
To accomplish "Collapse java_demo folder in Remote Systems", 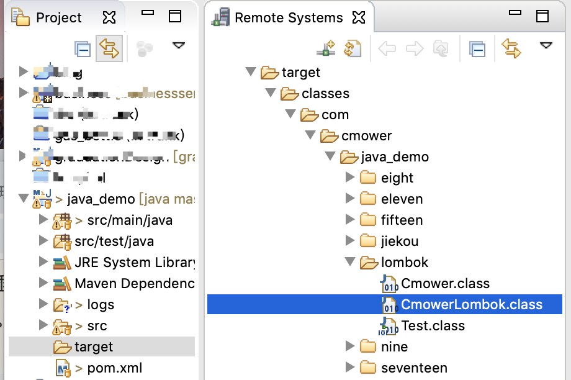I will point(330,156).
